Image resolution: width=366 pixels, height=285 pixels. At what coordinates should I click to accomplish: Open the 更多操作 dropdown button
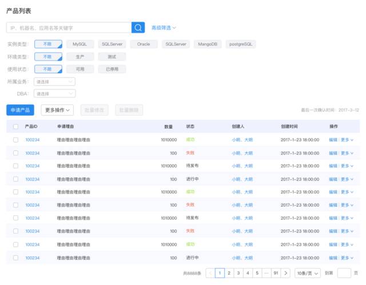57,110
